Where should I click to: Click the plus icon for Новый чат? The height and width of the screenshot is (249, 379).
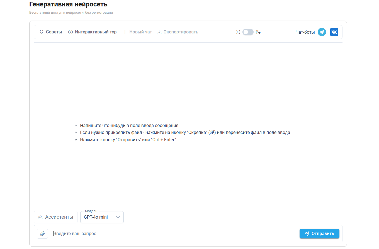125,32
